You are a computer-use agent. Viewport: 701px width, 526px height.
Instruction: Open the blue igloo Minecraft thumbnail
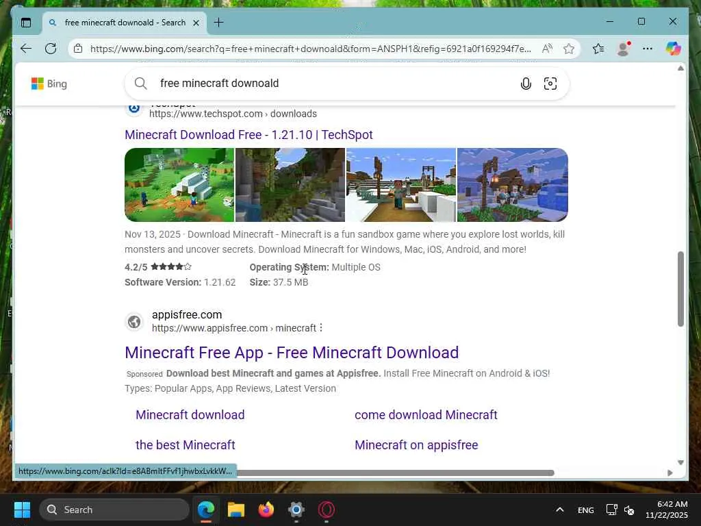(x=512, y=185)
